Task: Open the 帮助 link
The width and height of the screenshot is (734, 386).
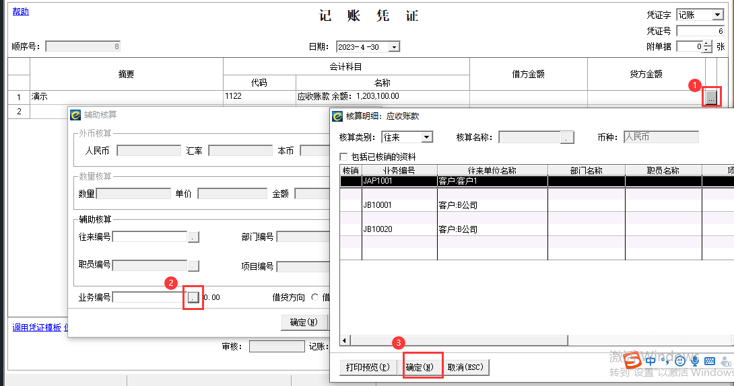Action: tap(21, 11)
